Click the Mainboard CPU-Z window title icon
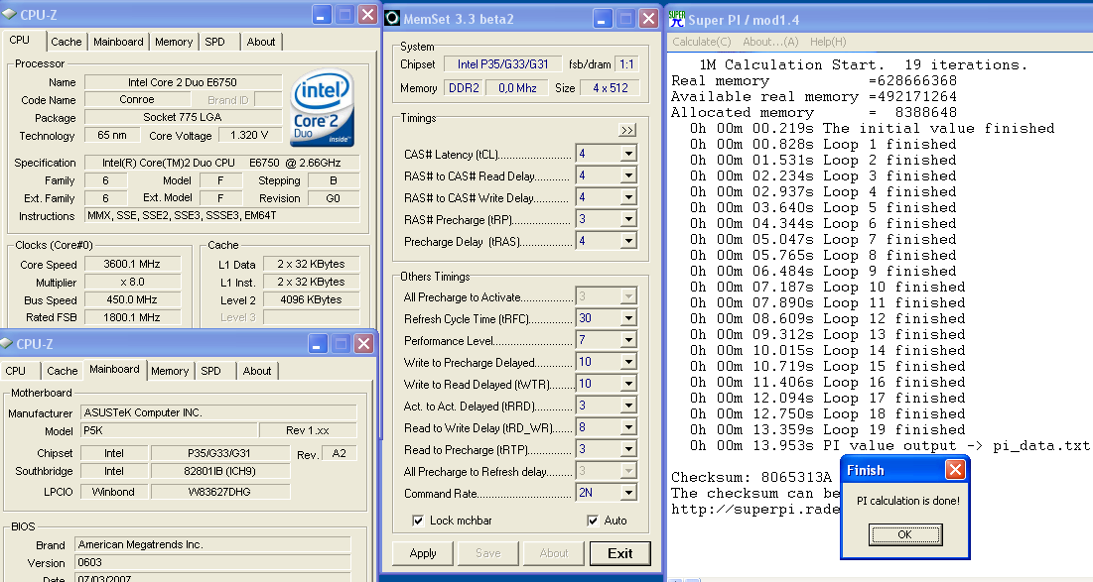The image size is (1093, 582). click(x=7, y=343)
